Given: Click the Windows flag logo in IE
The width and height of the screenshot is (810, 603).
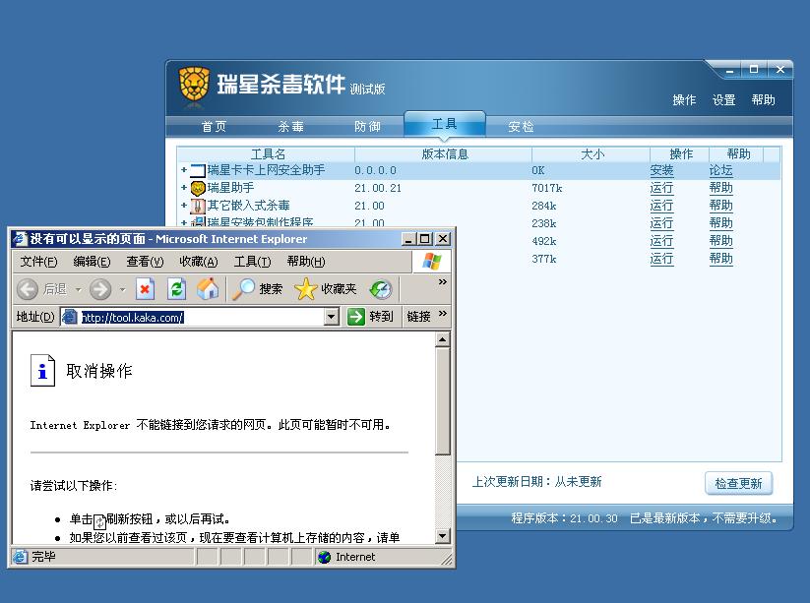Looking at the screenshot, I should coord(431,262).
